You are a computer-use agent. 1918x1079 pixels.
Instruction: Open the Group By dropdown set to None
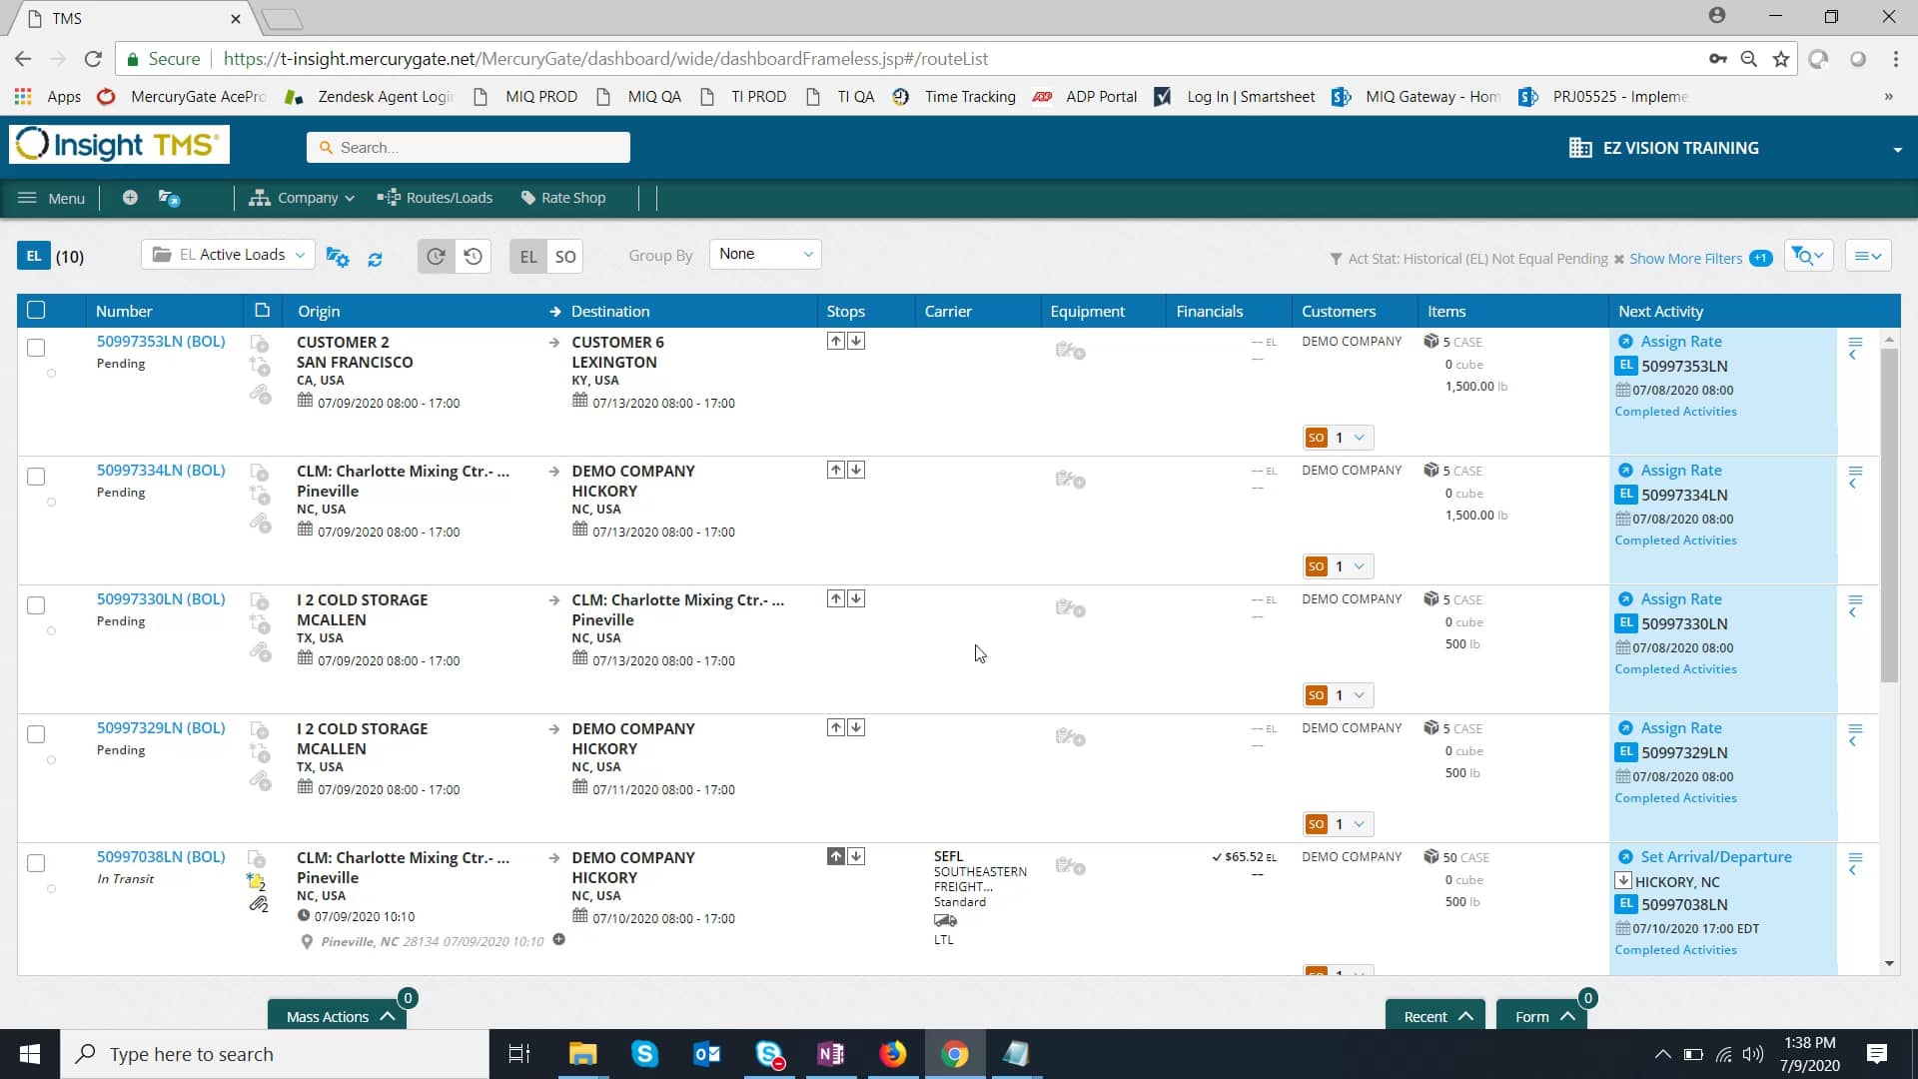click(764, 254)
